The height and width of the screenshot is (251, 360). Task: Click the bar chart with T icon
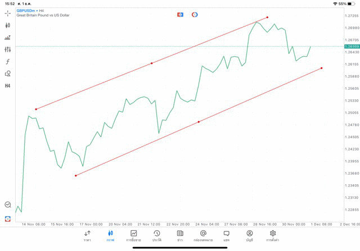(7, 38)
